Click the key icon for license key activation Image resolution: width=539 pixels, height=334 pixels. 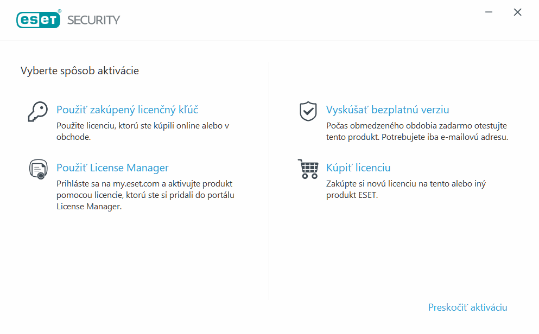(38, 112)
